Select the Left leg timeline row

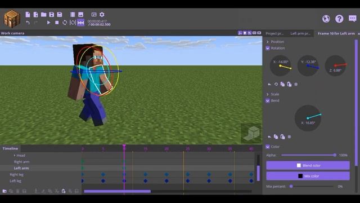40,181
